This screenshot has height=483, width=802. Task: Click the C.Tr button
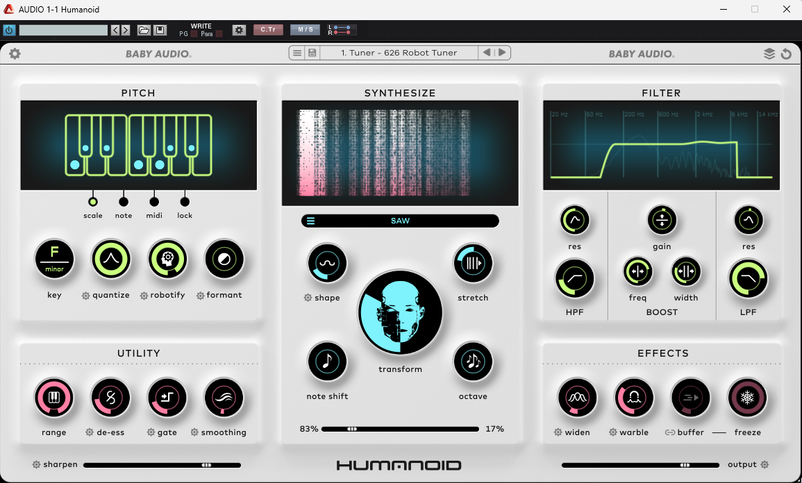click(268, 30)
